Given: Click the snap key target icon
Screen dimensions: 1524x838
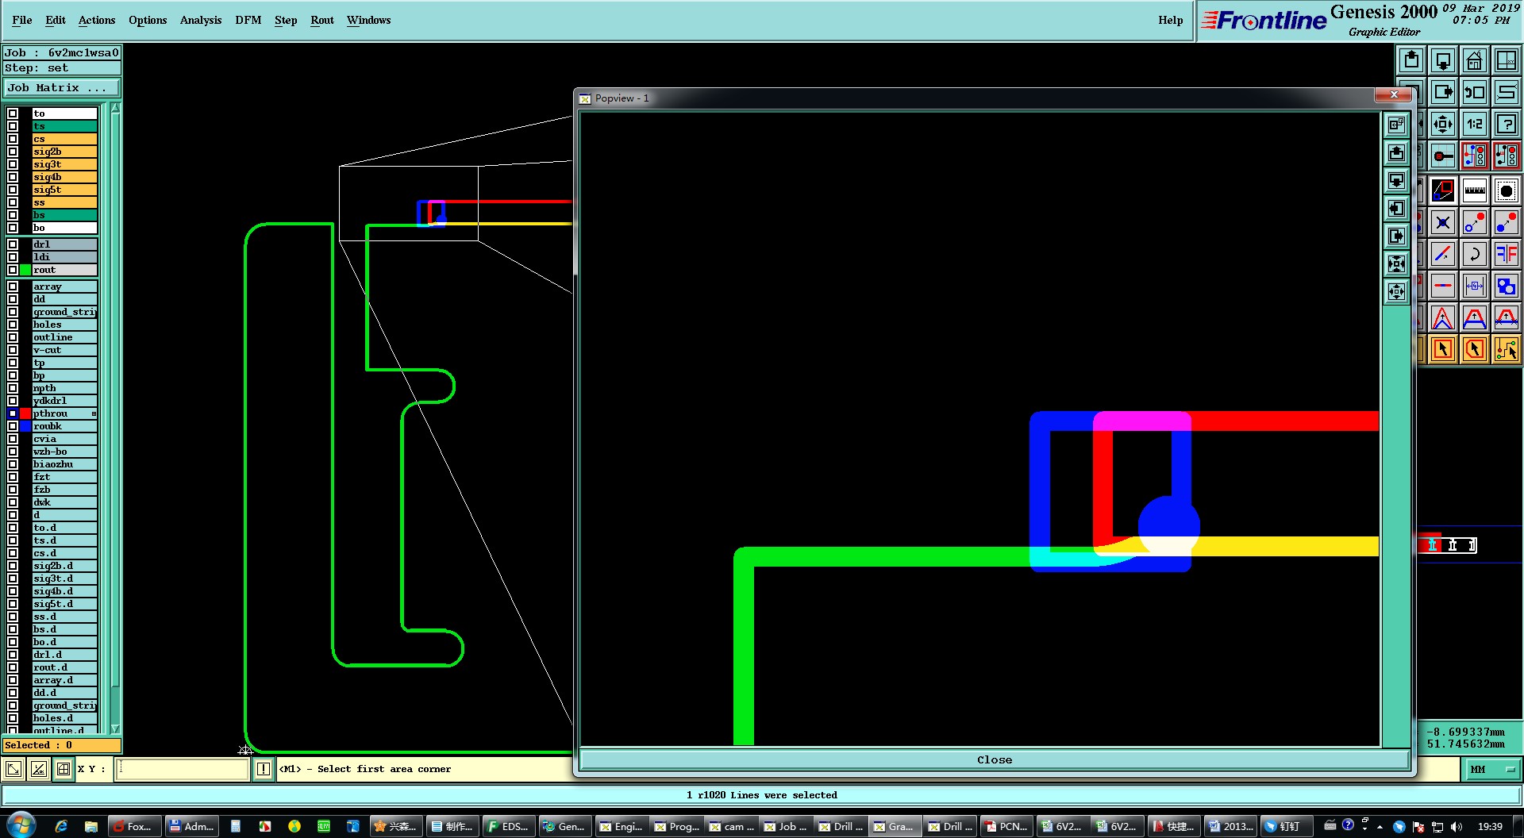Looking at the screenshot, I should tap(1443, 156).
